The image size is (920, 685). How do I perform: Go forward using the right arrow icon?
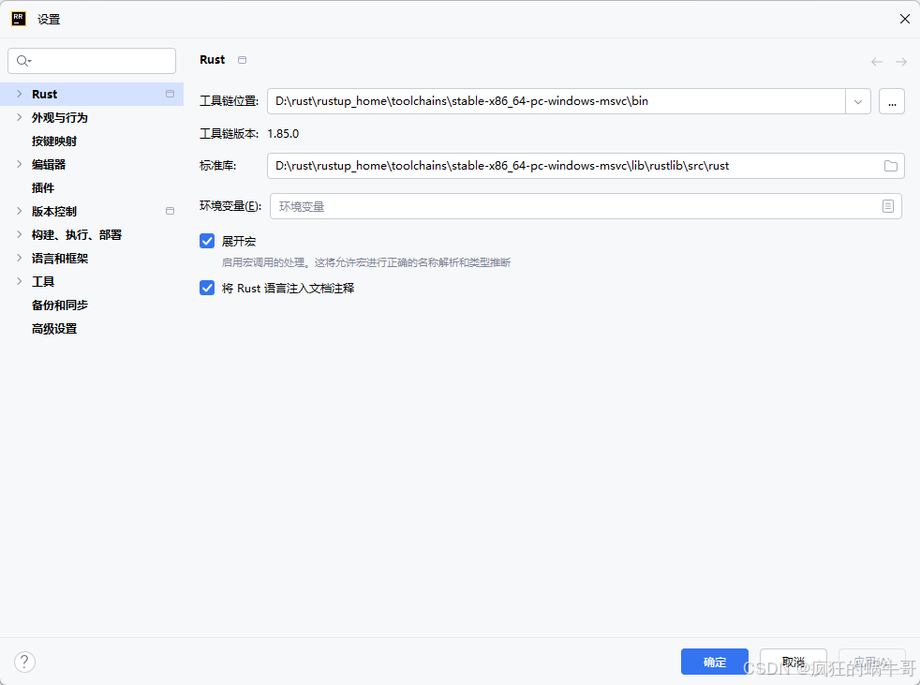tap(901, 62)
